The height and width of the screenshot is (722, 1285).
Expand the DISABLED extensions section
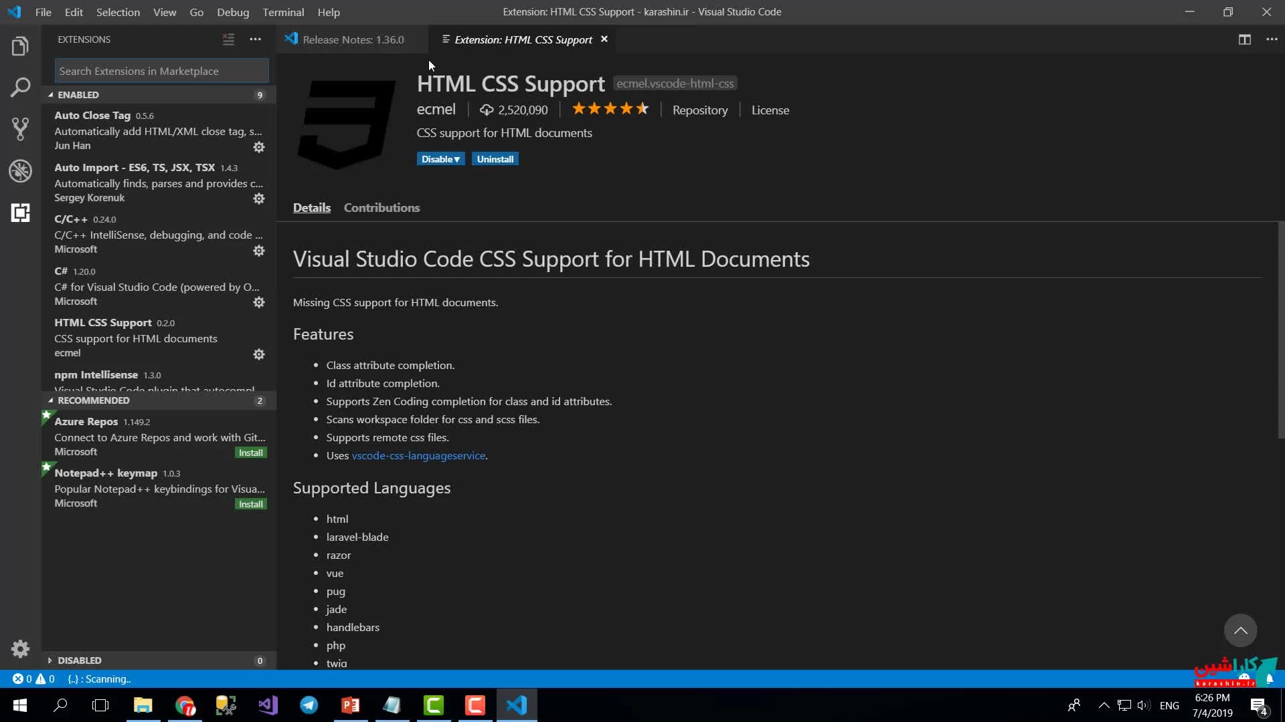click(x=159, y=660)
